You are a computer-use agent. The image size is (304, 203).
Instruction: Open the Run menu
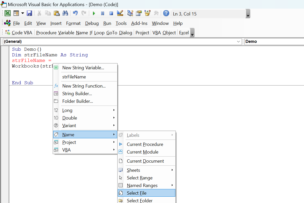[x=107, y=23]
